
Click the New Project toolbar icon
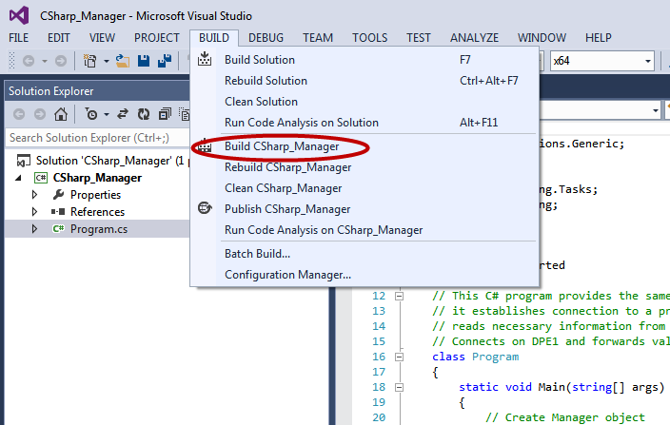[x=90, y=62]
